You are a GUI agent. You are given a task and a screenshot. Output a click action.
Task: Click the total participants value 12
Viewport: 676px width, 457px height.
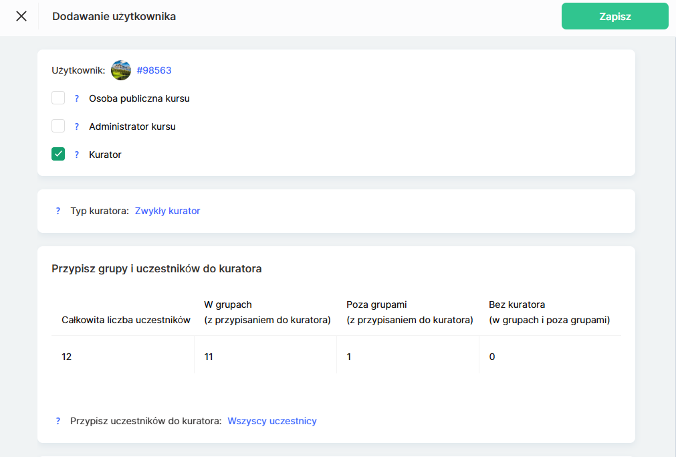click(x=66, y=357)
